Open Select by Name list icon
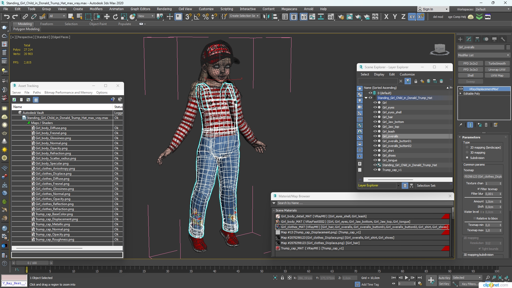 [x=79, y=17]
